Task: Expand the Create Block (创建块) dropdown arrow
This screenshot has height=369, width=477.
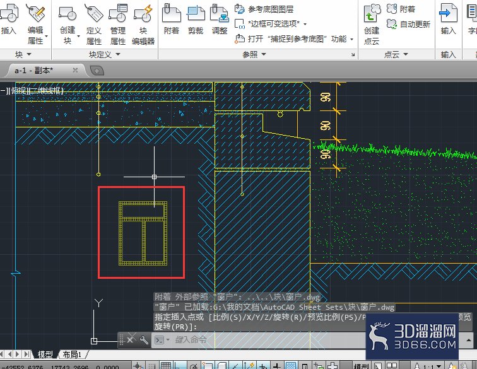Action: click(78, 36)
